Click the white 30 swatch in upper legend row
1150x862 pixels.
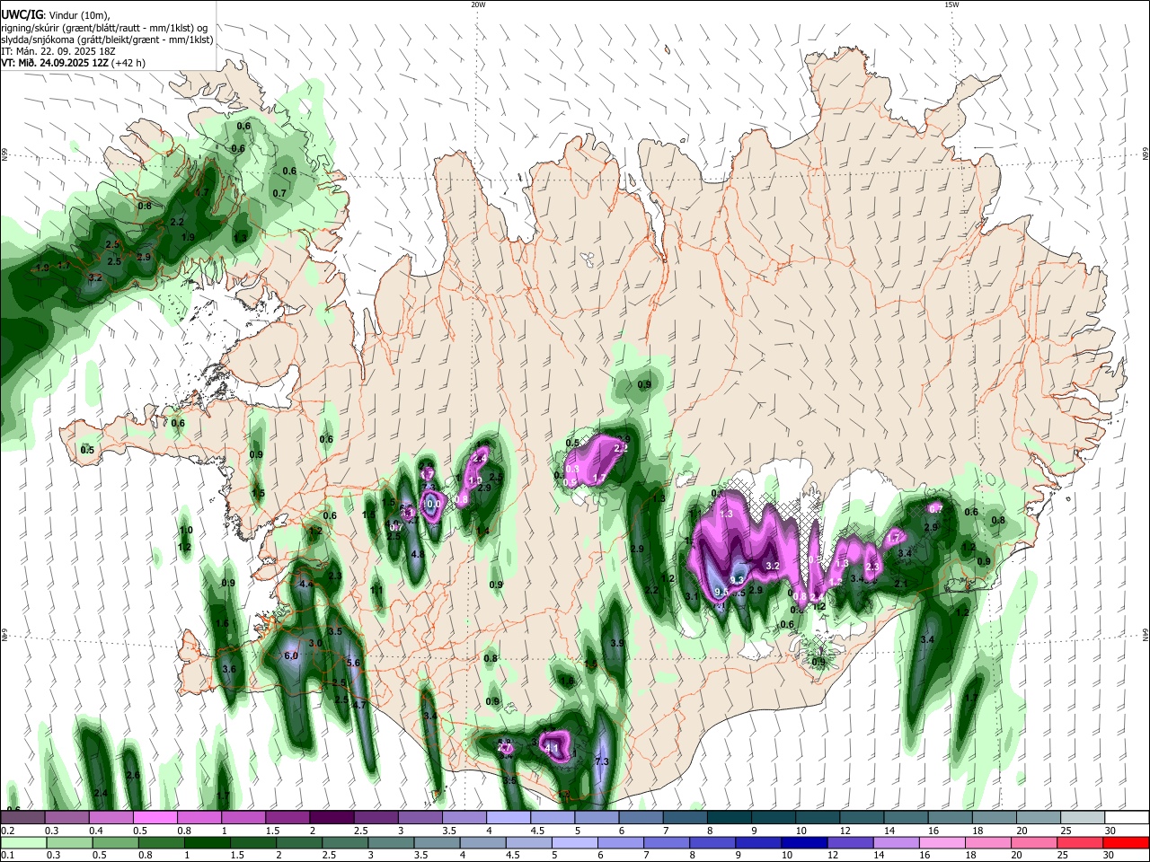pyautogui.click(x=1127, y=818)
